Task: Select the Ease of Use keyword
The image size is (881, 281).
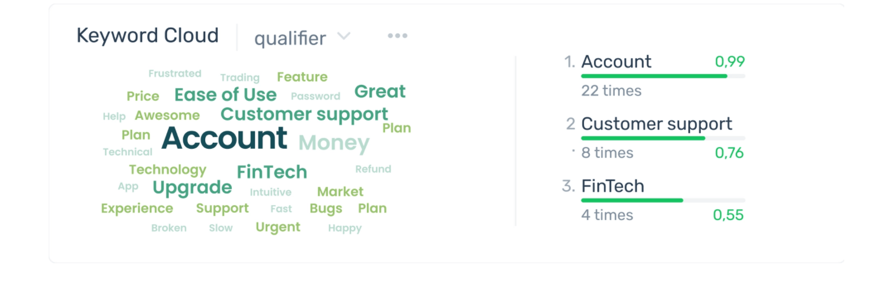Action: point(225,95)
